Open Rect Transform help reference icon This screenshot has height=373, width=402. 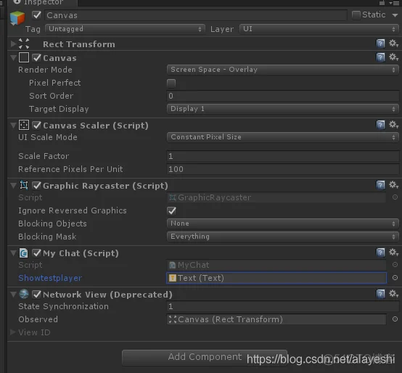(x=380, y=44)
